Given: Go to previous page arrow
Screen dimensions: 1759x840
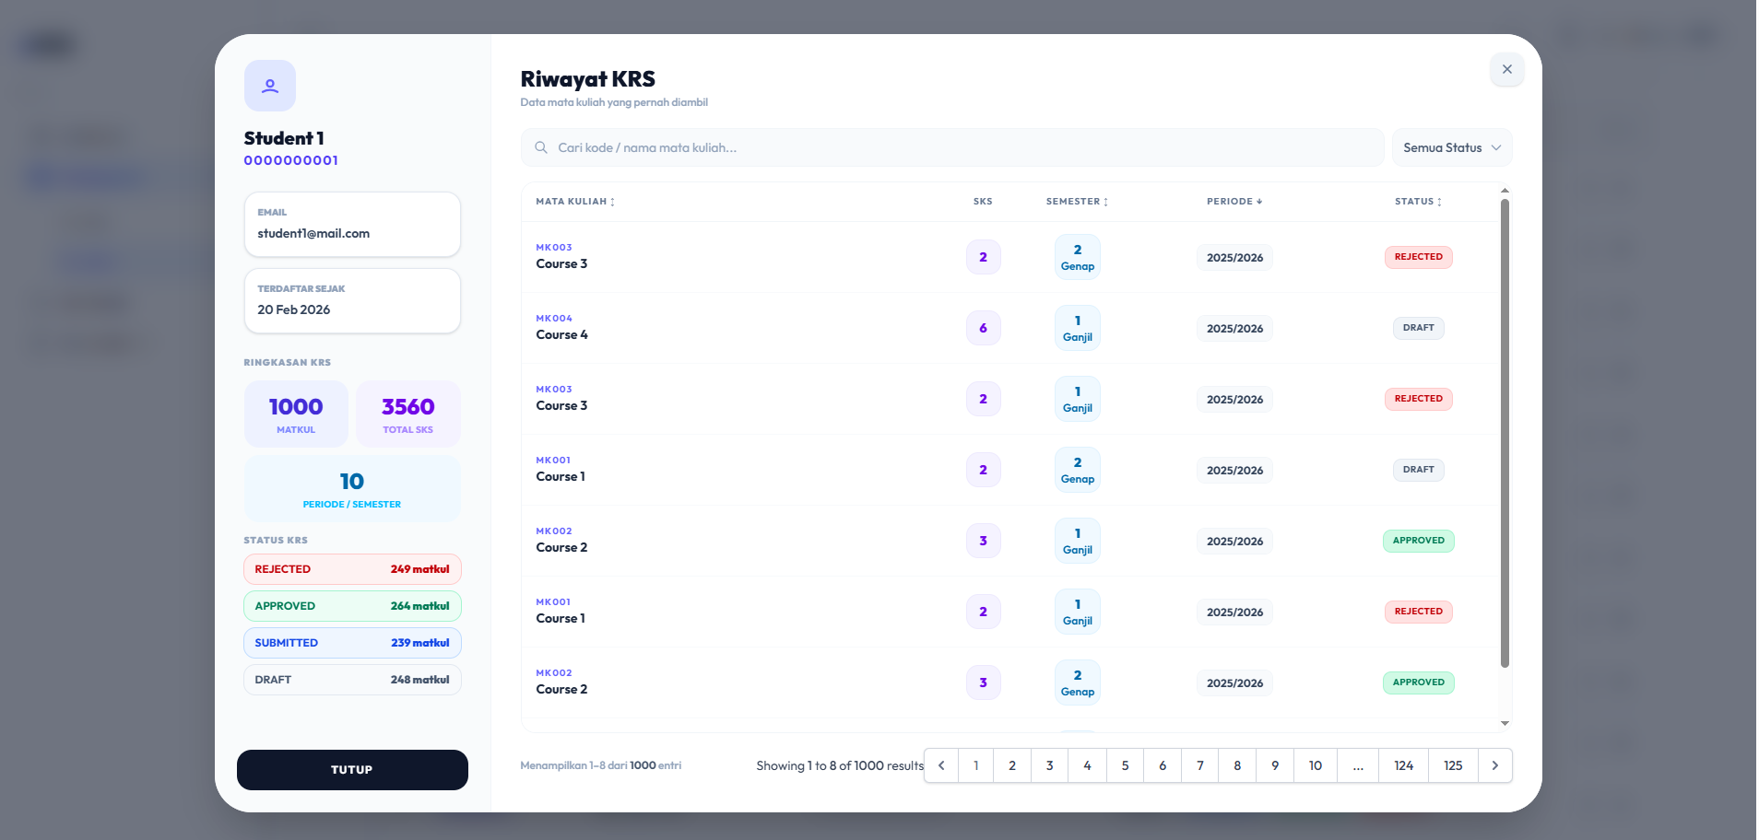Looking at the screenshot, I should click(941, 765).
